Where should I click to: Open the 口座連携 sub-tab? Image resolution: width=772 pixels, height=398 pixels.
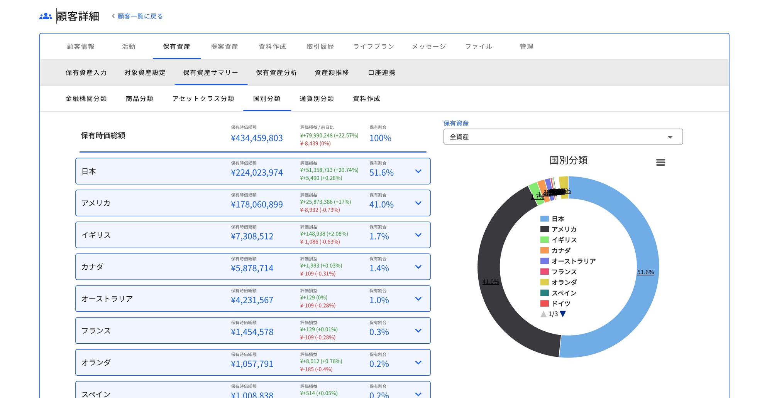[381, 72]
